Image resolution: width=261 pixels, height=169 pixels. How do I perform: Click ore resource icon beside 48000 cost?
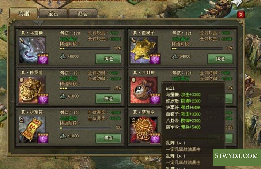coord(63,56)
